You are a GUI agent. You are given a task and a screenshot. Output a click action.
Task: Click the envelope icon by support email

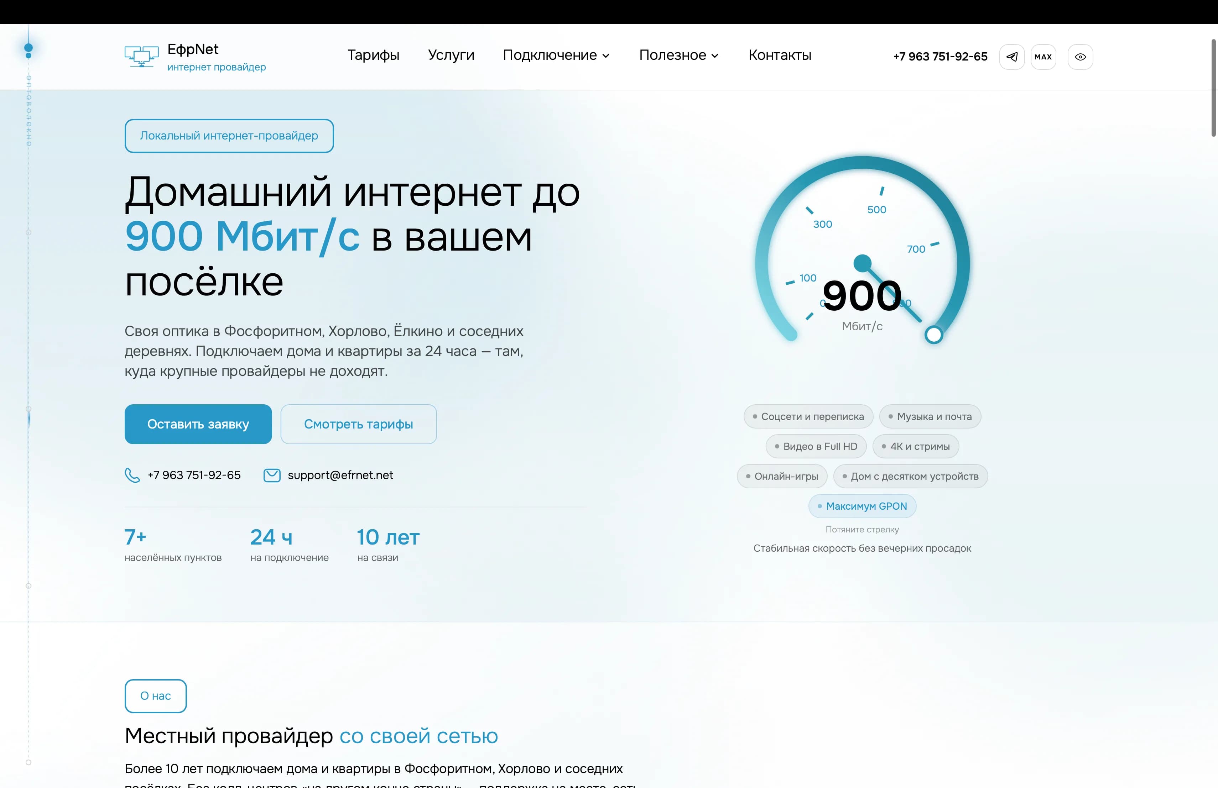pos(272,475)
